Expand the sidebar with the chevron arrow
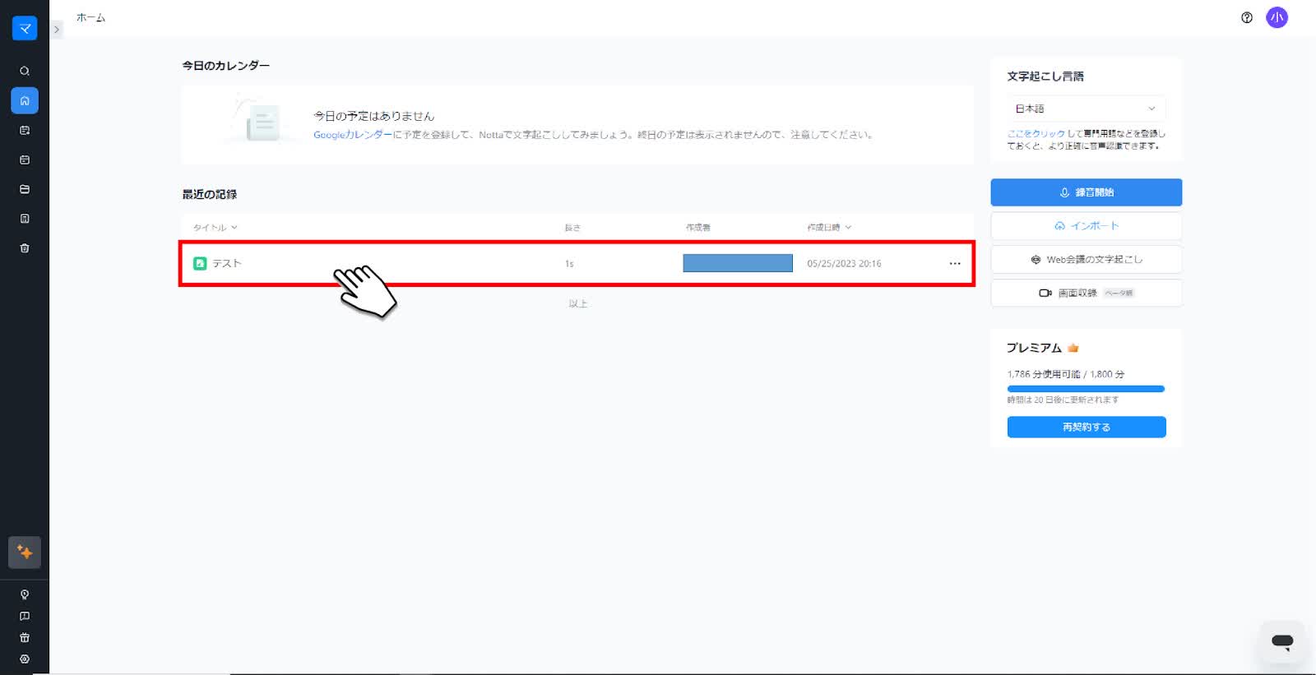The image size is (1316, 675). tap(56, 29)
